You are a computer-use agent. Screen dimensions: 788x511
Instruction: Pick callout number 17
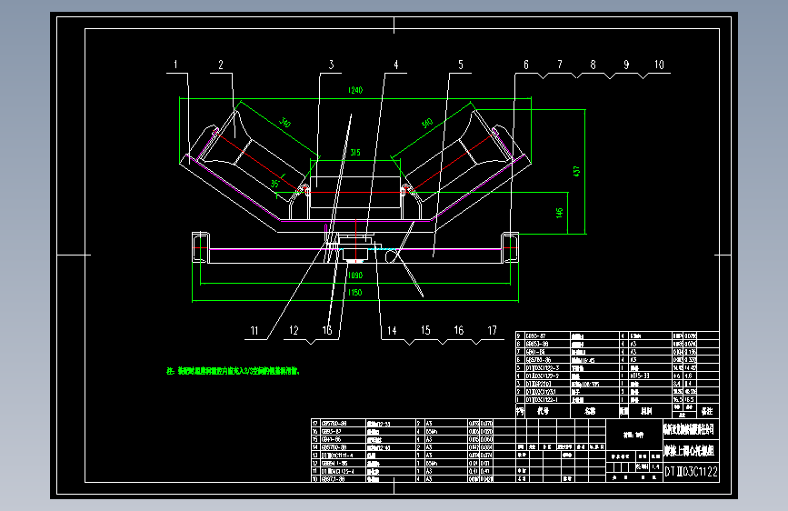tap(492, 330)
